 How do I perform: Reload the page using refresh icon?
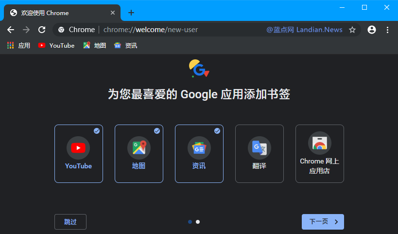[x=42, y=30]
